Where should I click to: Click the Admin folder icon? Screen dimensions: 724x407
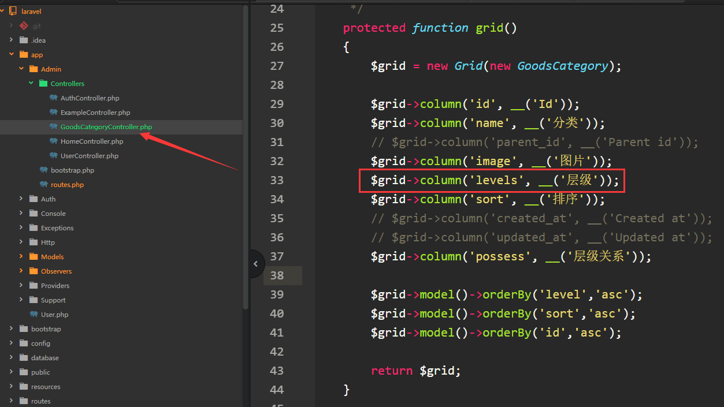coord(34,69)
